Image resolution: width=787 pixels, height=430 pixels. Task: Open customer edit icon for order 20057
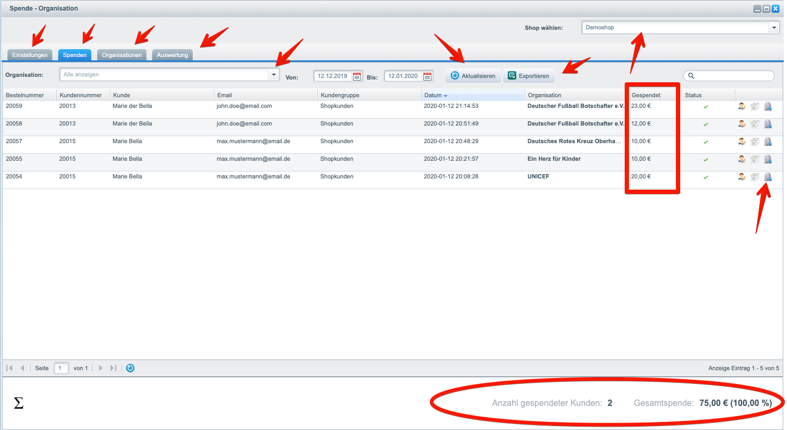point(742,142)
